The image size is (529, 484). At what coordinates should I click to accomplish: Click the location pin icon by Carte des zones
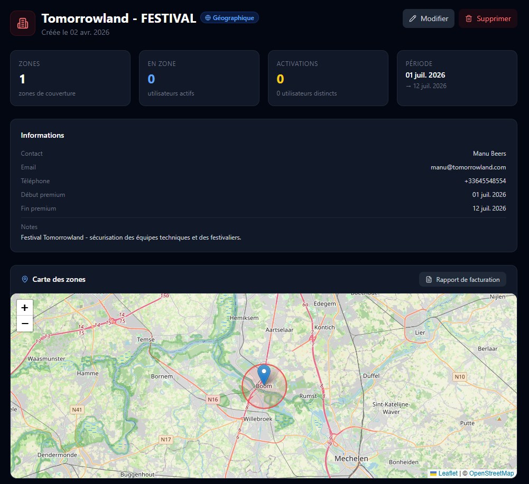(25, 279)
